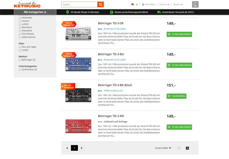Expand the Alle kategorien dropdown
The height and width of the screenshot is (159, 229).
tap(35, 12)
